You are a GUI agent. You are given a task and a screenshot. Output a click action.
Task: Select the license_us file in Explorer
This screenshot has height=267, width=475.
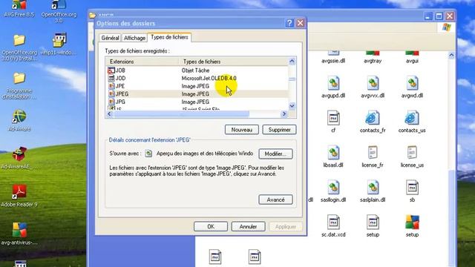pyautogui.click(x=412, y=156)
